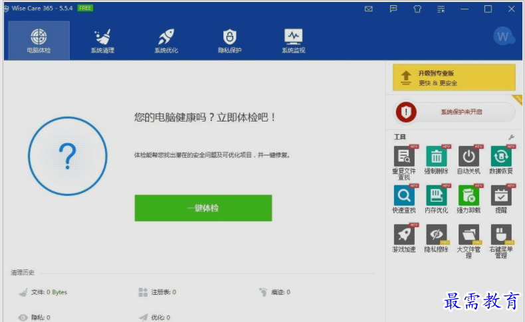Click the Wise Care 365 shield logo
525x322 pixels.
[x=7, y=9]
